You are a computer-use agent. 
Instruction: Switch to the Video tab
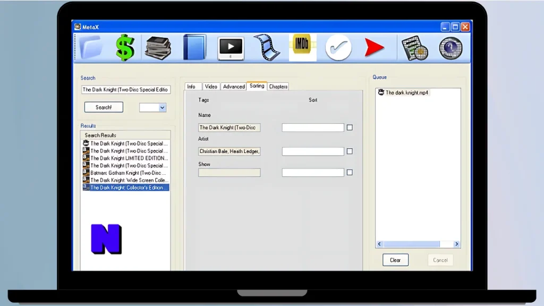211,87
